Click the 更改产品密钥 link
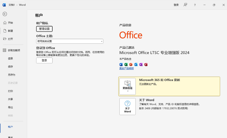The height and width of the screenshot is (138, 227). (126, 69)
